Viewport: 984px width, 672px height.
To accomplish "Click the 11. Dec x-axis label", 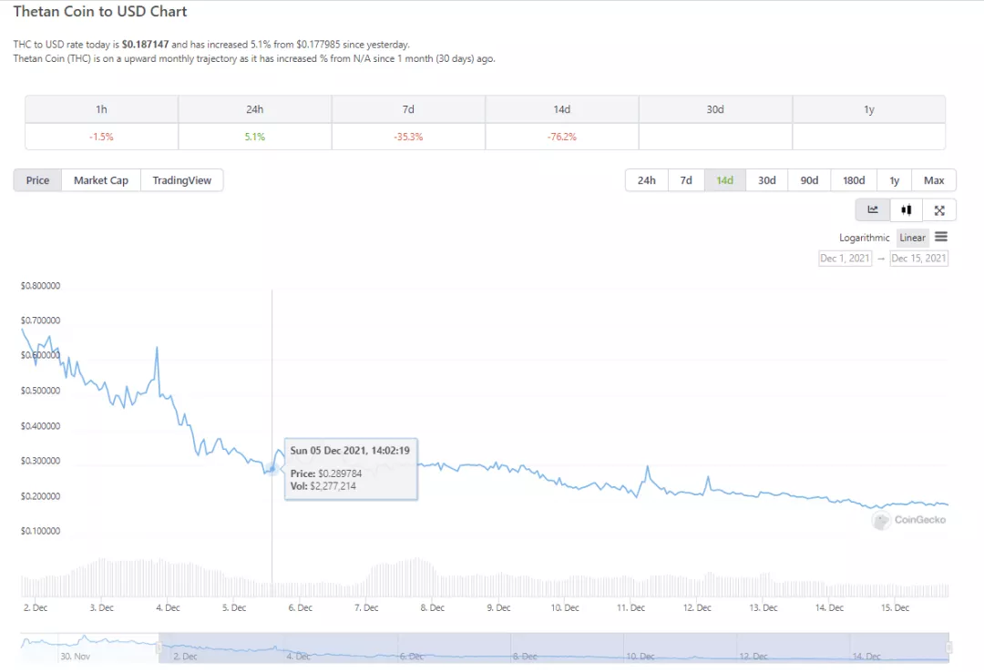I will 630,607.
